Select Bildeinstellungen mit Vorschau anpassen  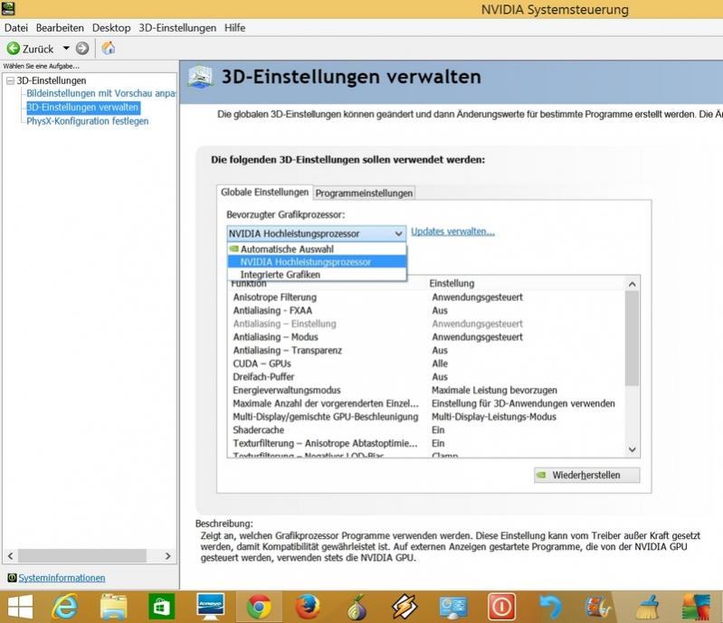pos(101,93)
